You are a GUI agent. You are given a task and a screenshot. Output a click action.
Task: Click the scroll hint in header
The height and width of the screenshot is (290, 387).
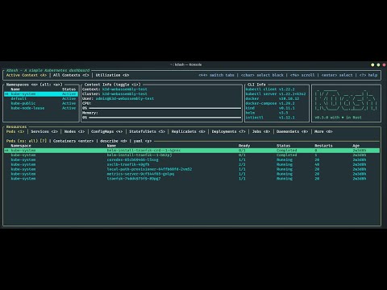[x=302, y=75]
